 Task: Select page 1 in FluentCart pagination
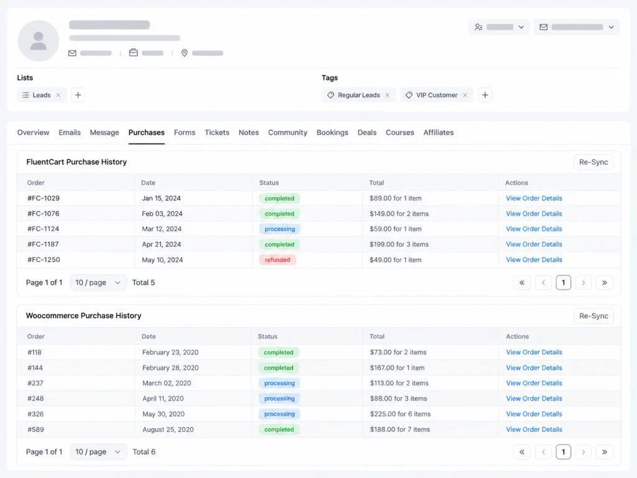point(563,283)
